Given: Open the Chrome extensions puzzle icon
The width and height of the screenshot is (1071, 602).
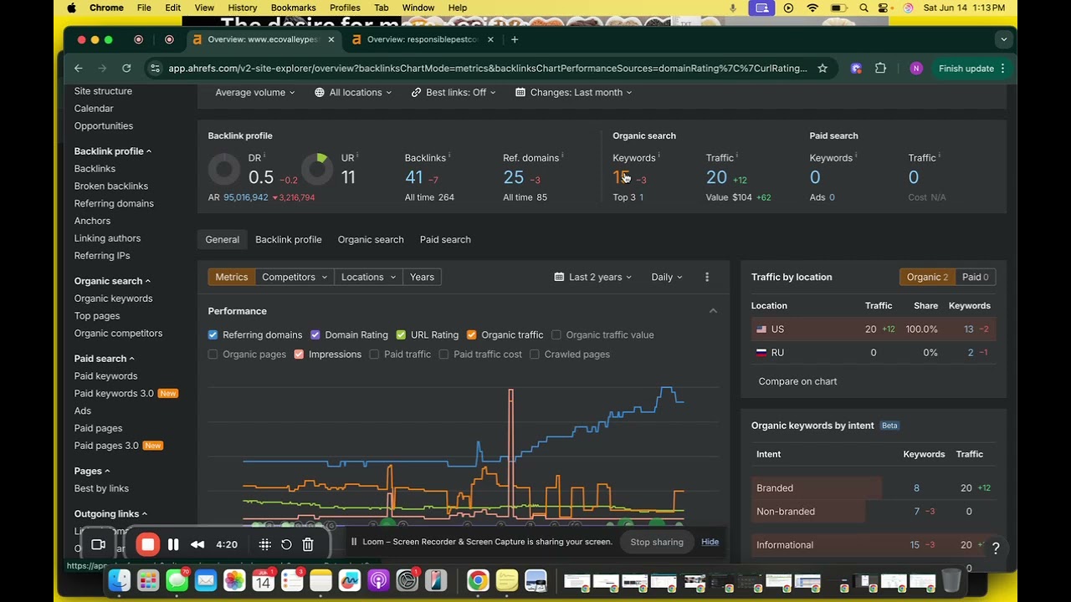Looking at the screenshot, I should (880, 69).
